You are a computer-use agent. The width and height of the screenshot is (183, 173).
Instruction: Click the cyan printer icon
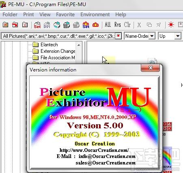coord(57,25)
